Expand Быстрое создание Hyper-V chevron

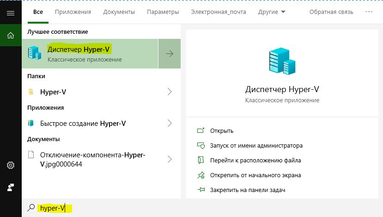click(170, 123)
